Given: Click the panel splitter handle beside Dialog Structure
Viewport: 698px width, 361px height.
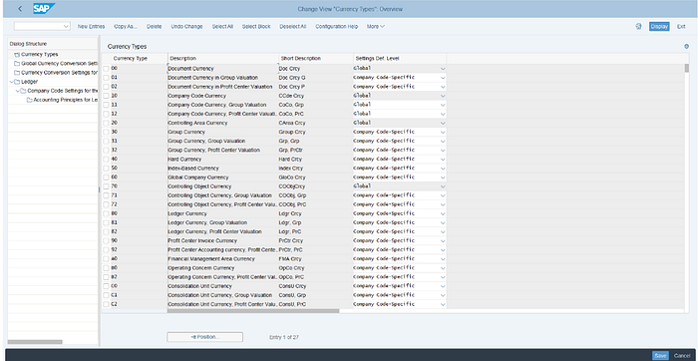Looking at the screenshot, I should coord(99,190).
